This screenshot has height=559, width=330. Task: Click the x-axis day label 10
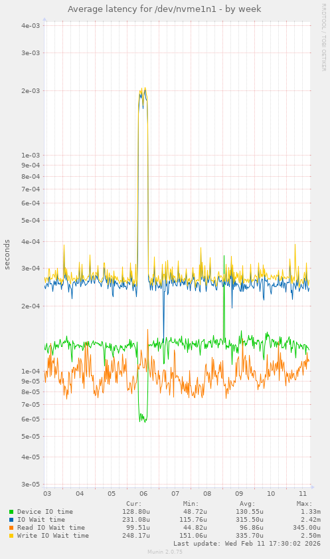tap(271, 494)
